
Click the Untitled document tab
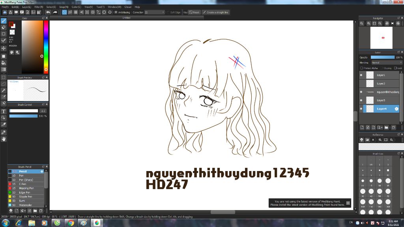pyautogui.click(x=126, y=18)
